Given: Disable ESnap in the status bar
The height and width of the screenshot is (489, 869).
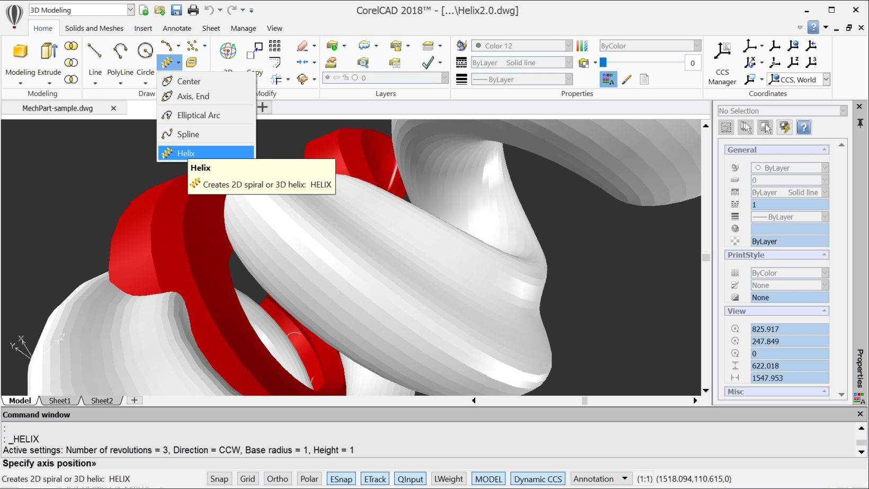Looking at the screenshot, I should 341,479.
